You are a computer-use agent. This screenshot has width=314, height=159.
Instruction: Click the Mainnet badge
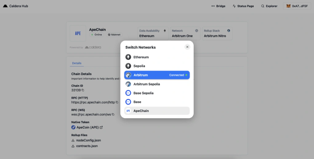click(x=114, y=34)
